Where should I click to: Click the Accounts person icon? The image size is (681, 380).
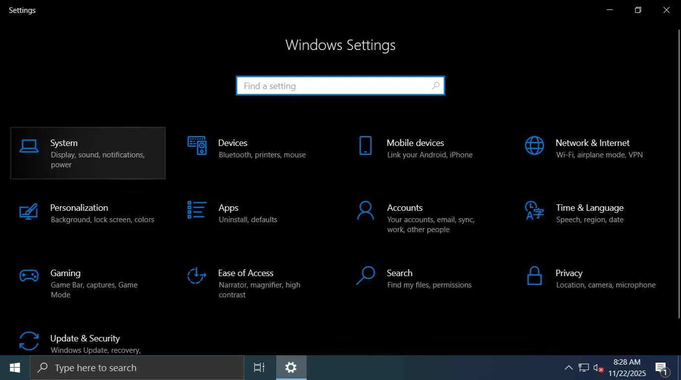point(365,210)
